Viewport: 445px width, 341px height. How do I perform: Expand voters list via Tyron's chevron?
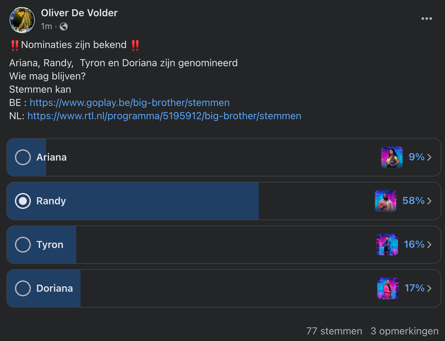(x=429, y=245)
